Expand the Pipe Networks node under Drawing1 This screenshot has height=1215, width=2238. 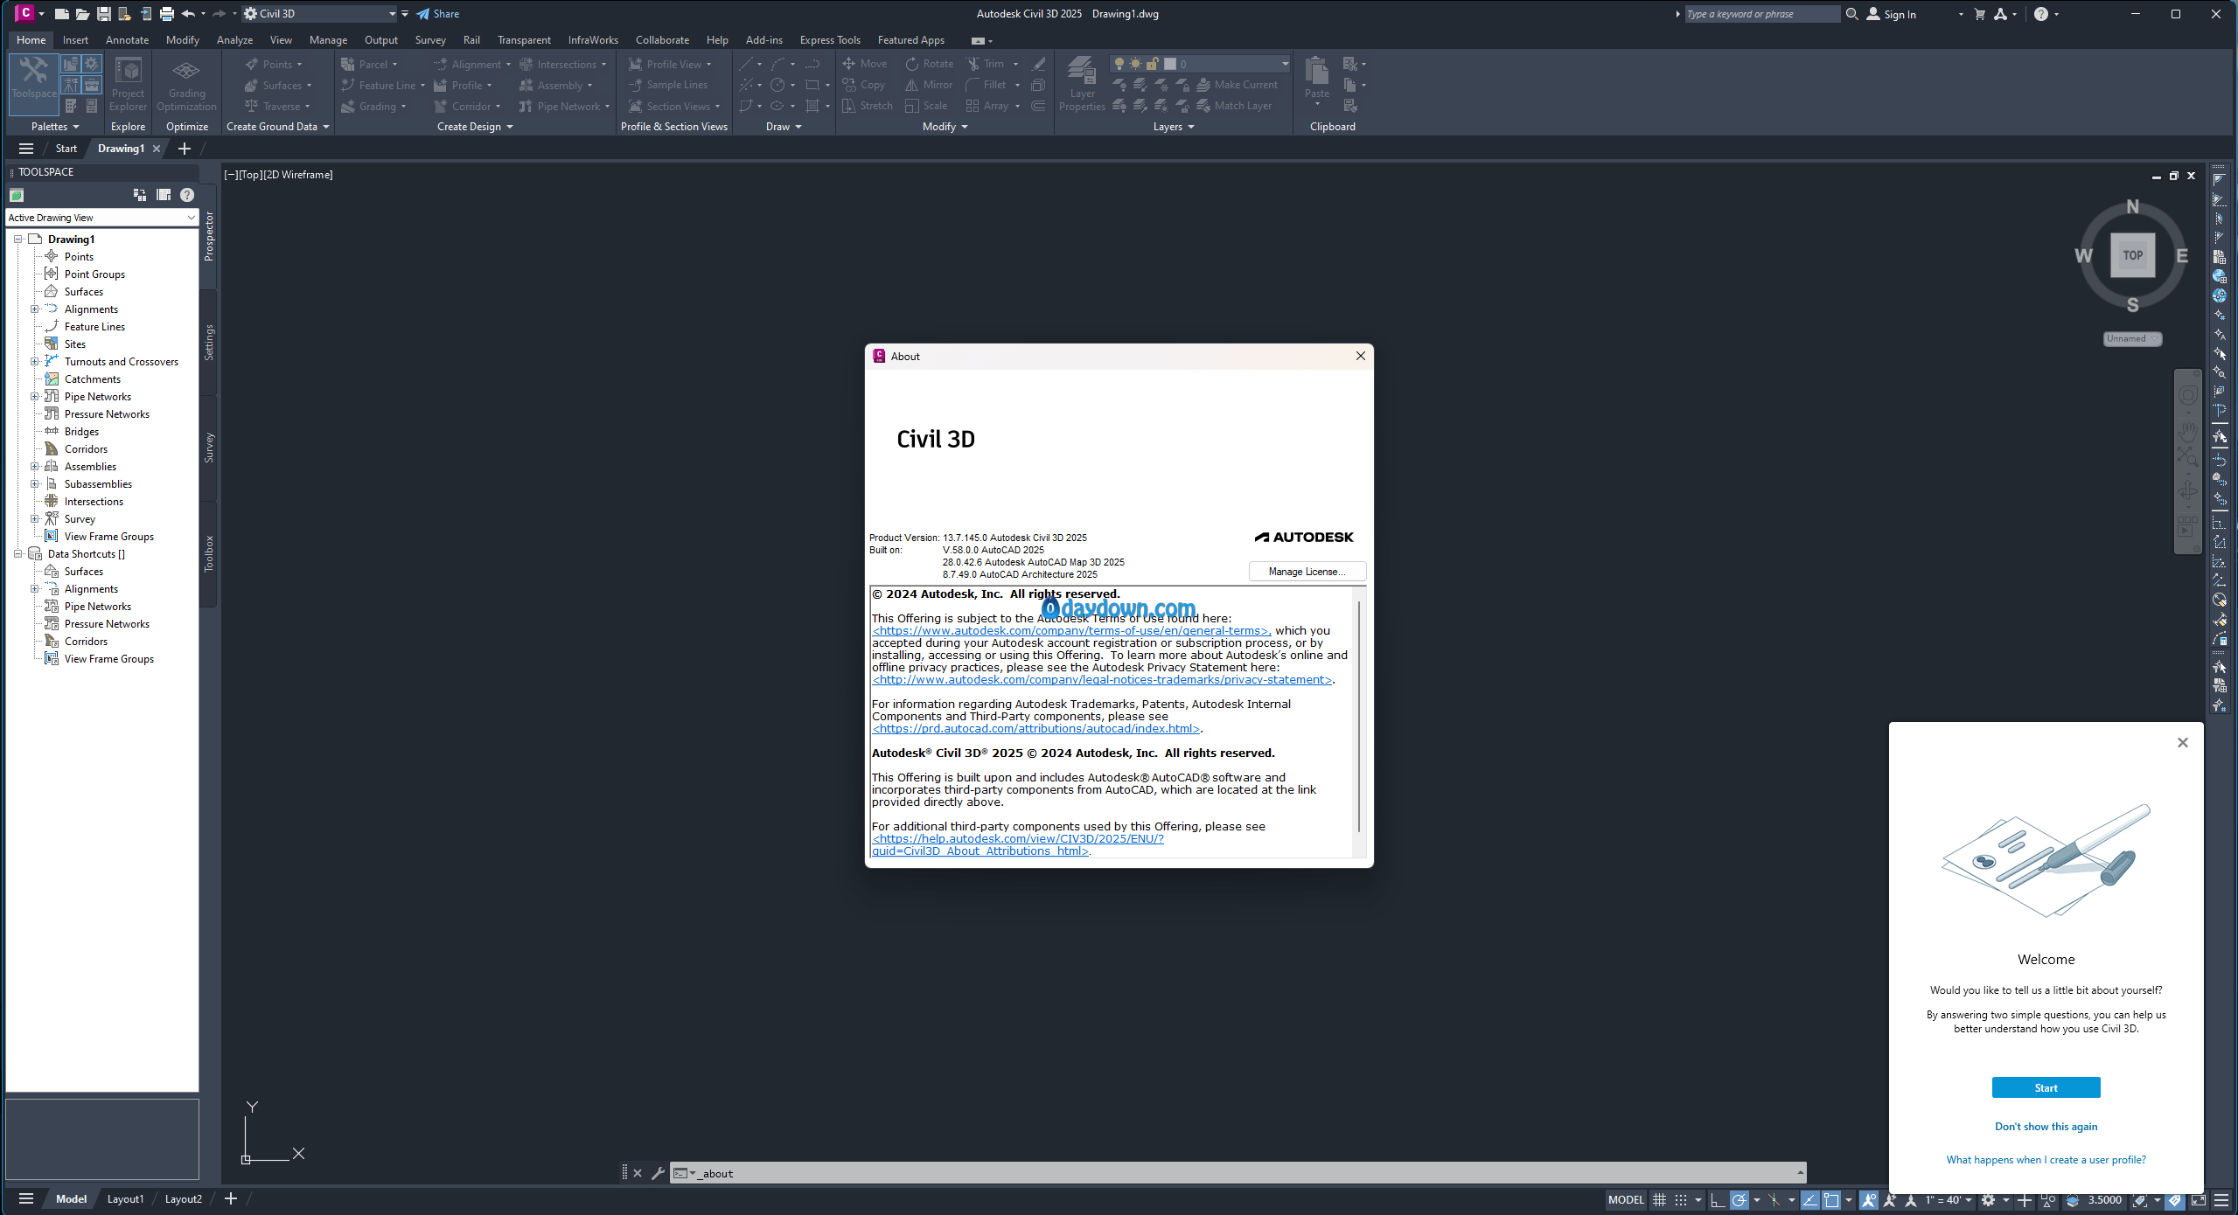point(35,397)
